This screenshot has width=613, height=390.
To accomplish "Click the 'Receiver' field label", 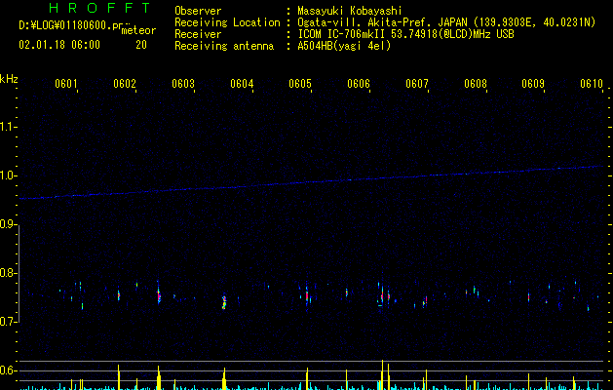I will pos(198,34).
